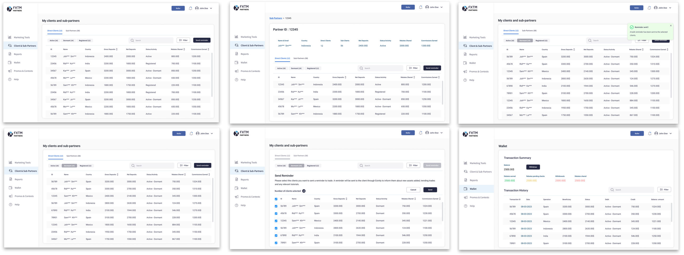684x255 pixels.
Task: Sort by Gross Deposits arrows in Partner ID 12345 table
Action: 345,77
